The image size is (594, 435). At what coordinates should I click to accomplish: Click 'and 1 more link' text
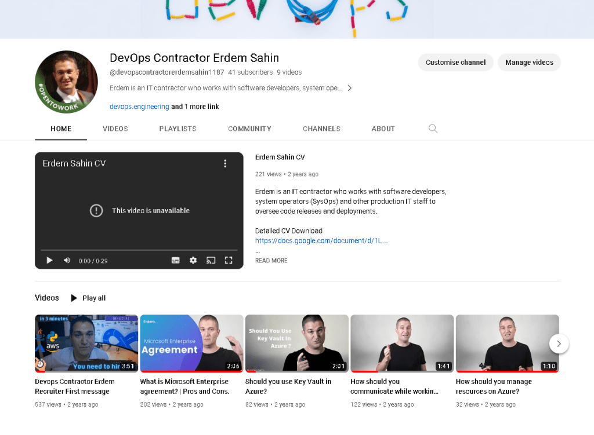(x=195, y=107)
